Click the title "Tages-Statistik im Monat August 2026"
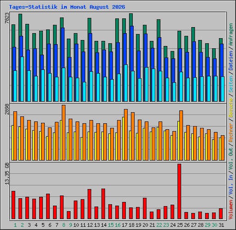This screenshot has width=236, height=230. coord(67,7)
